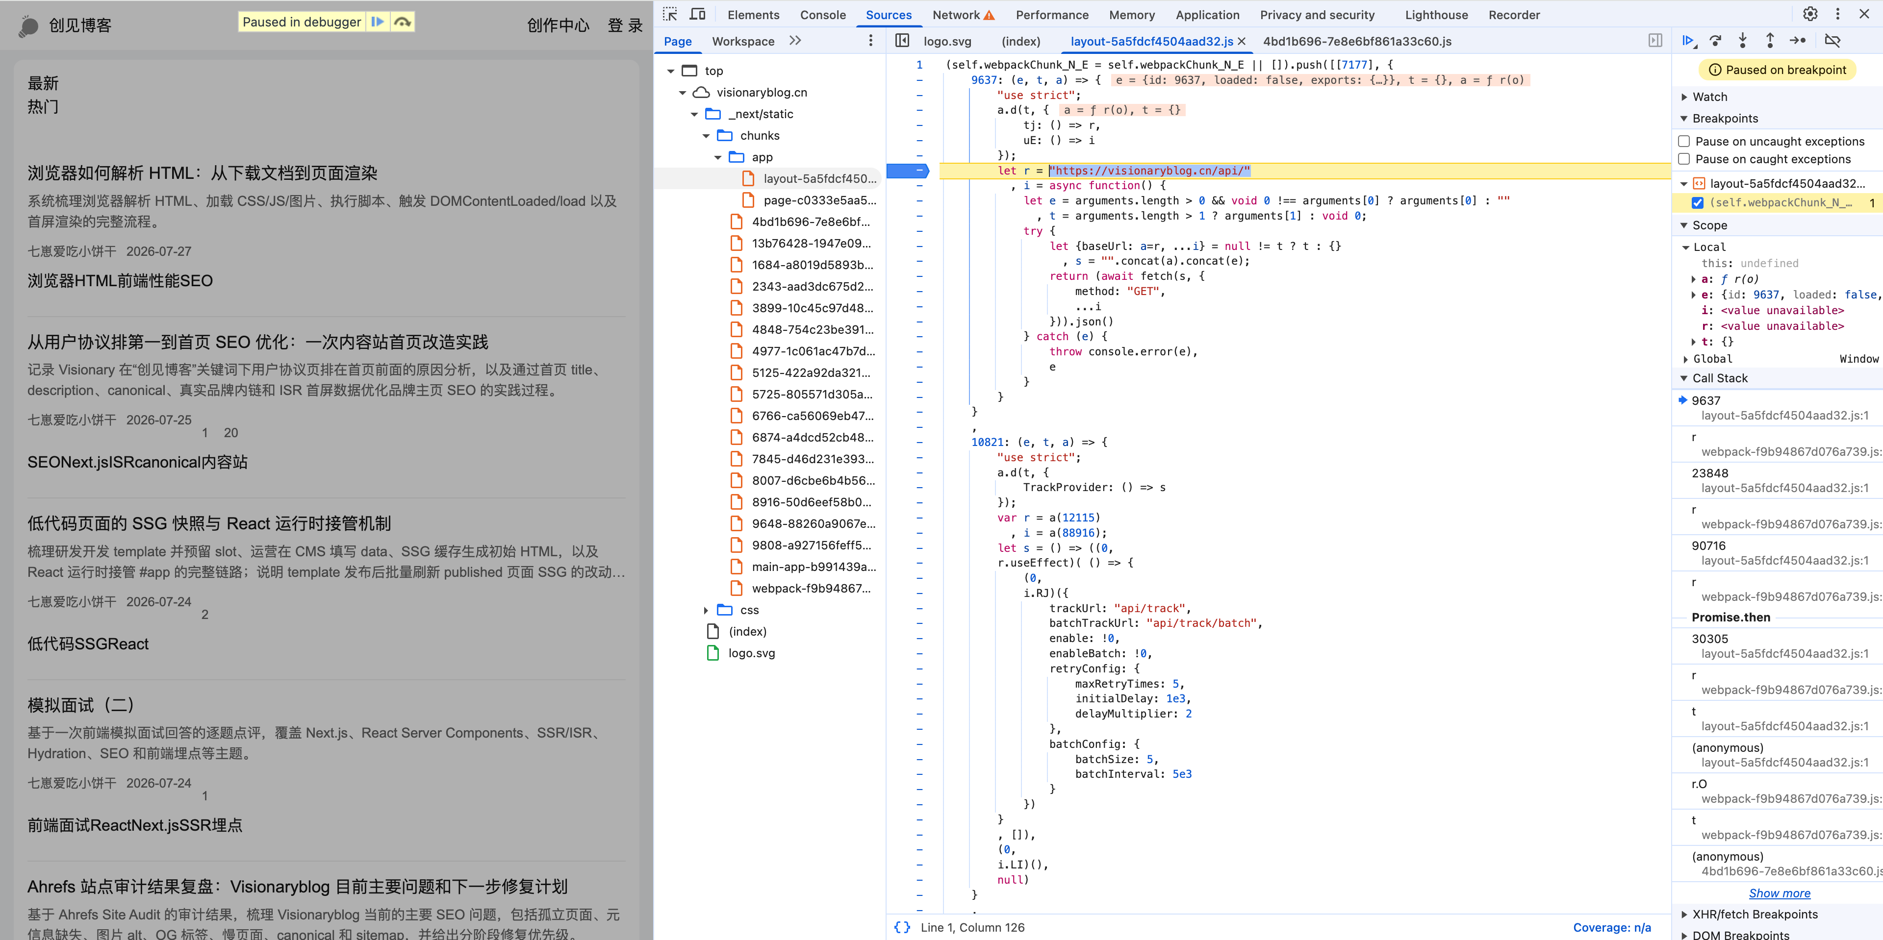Click the Step arrow icon
The image size is (1883, 940).
[1798, 41]
